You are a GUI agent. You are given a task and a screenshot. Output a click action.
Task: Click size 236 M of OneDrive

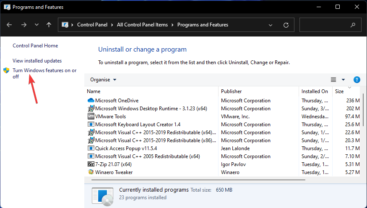coord(353,101)
